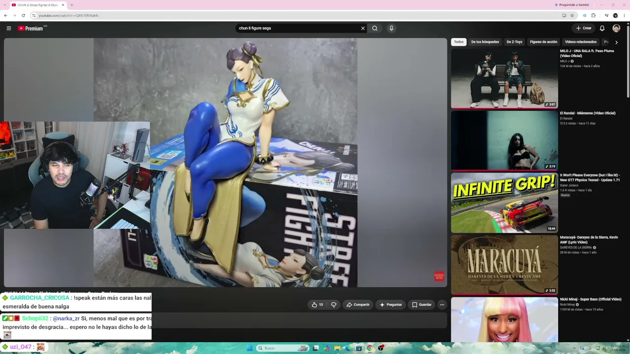The height and width of the screenshot is (354, 630).
Task: Open Google Chrome from the taskbar
Action: tap(370, 348)
